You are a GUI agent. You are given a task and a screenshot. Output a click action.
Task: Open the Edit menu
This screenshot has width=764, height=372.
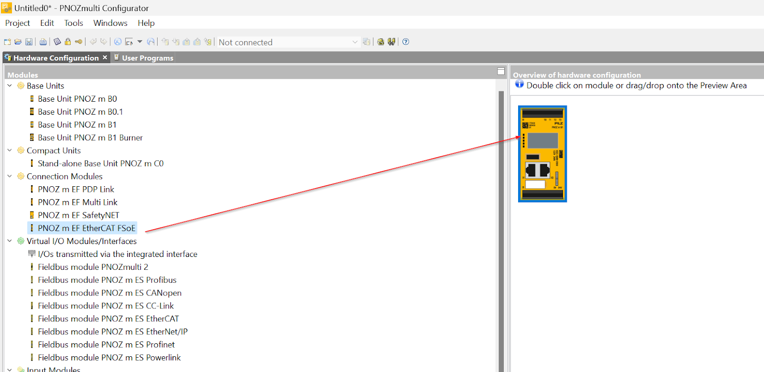[x=47, y=23]
